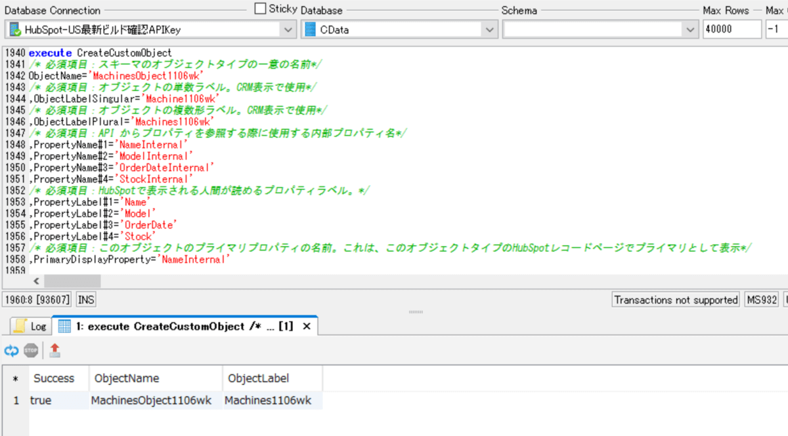The image size is (788, 436).
Task: Click the PrimaryDisplayProperty='NameInternal' line
Action: (130, 260)
